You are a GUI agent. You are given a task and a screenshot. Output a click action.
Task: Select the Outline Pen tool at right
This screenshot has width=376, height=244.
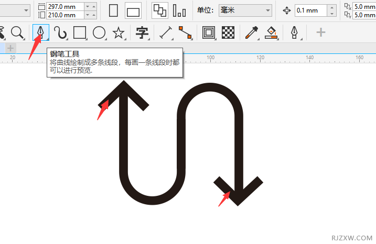pyautogui.click(x=295, y=32)
